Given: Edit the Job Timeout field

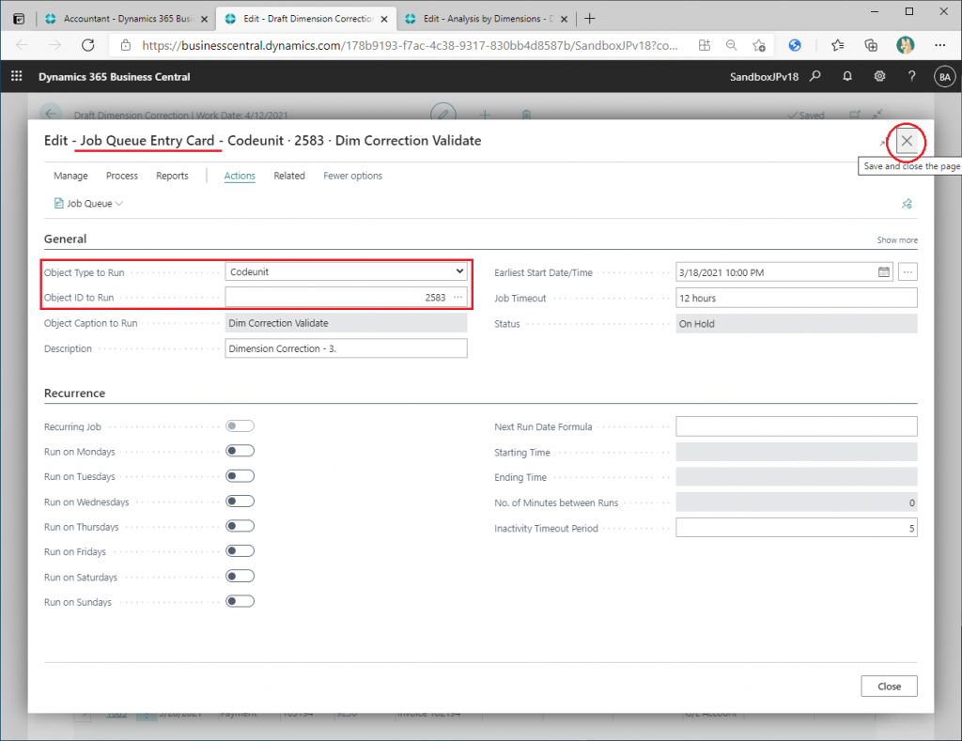Looking at the screenshot, I should 797,298.
